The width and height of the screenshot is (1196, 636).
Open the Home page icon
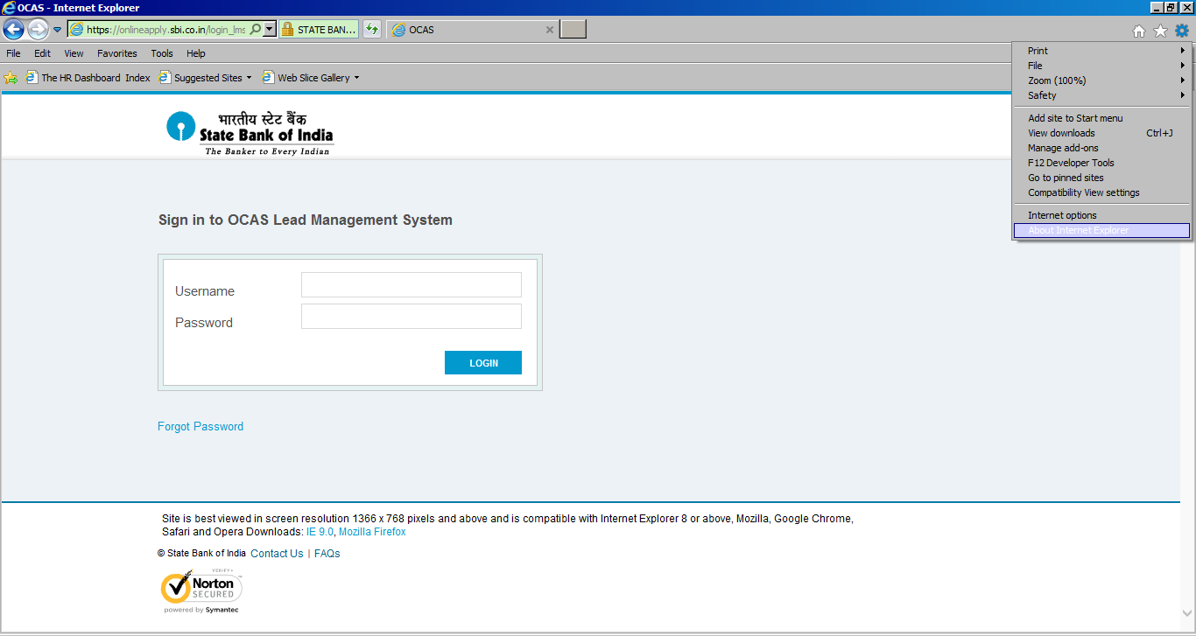1139,31
